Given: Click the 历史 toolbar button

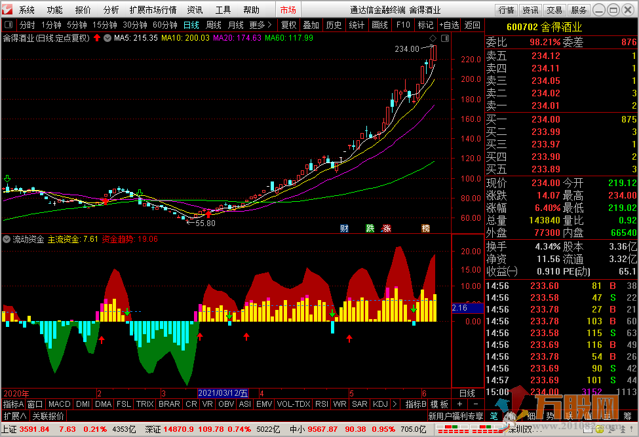Looking at the screenshot, I should pos(334,25).
